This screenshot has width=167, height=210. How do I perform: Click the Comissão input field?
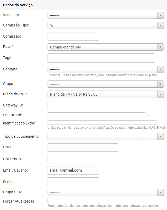pyautogui.click(x=73, y=36)
